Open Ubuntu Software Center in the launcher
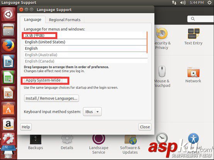The width and height of the screenshot is (214, 160). (8, 109)
